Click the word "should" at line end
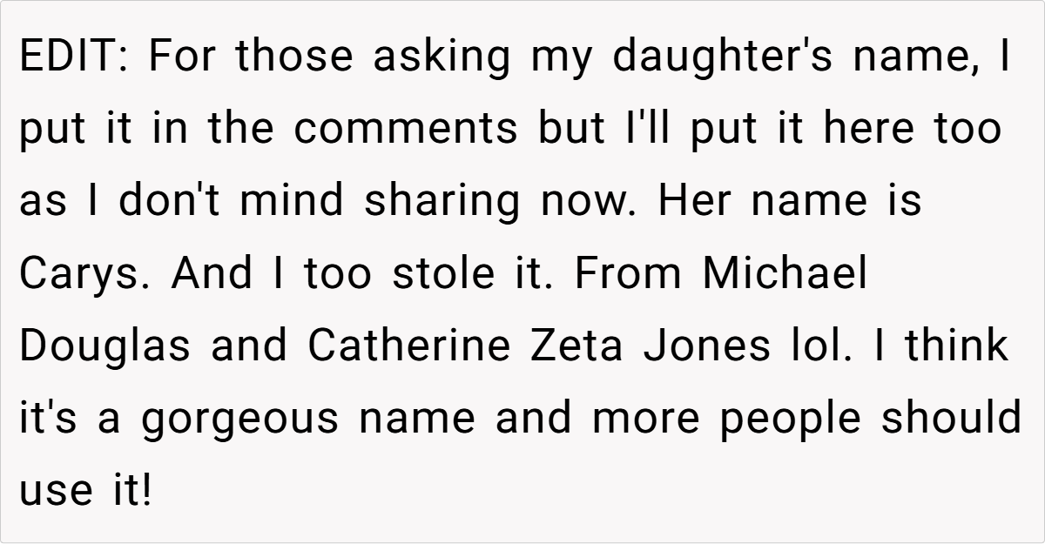Image resolution: width=1045 pixels, height=544 pixels. (951, 420)
